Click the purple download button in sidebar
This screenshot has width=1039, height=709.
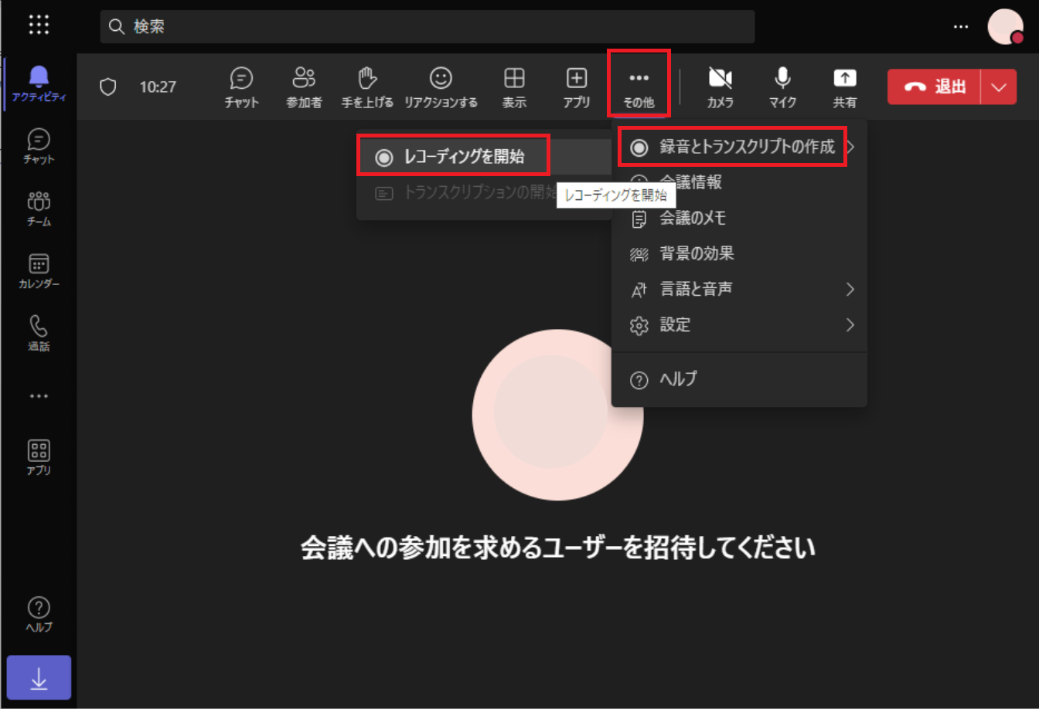39,677
